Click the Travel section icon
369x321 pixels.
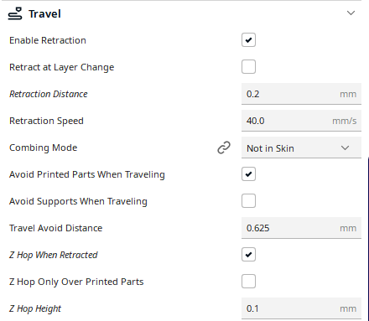click(x=15, y=13)
